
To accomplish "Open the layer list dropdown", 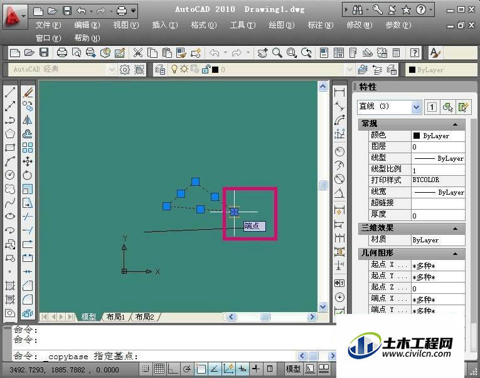I will (349, 70).
